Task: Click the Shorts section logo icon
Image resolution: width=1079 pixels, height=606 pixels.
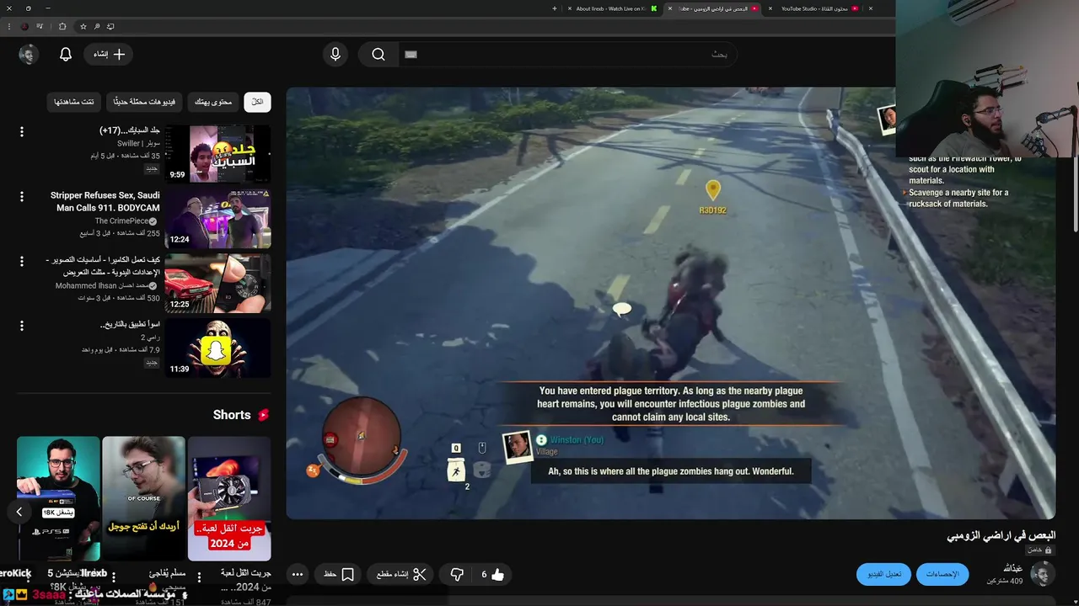Action: [263, 415]
